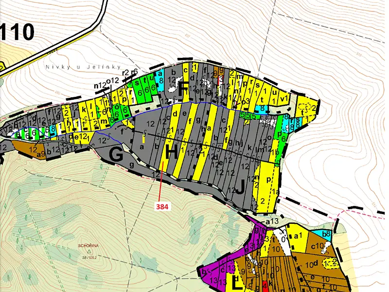Click the large letter L section label
Screen dimensions: 389x292
(x=237, y=282)
